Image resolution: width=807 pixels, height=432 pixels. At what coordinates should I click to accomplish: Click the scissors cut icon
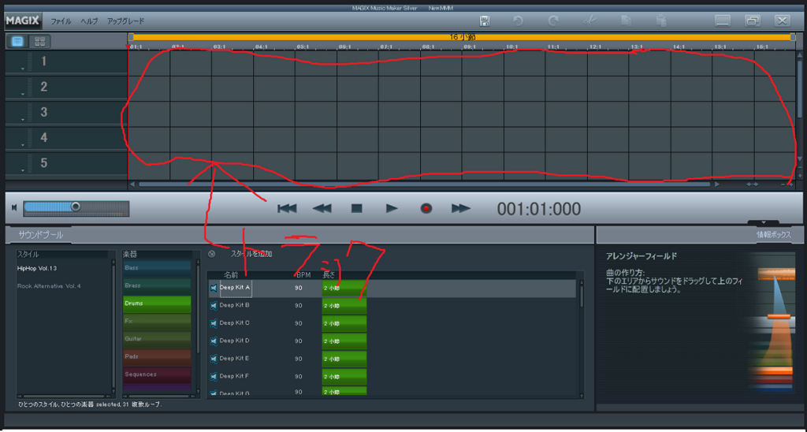tap(589, 21)
